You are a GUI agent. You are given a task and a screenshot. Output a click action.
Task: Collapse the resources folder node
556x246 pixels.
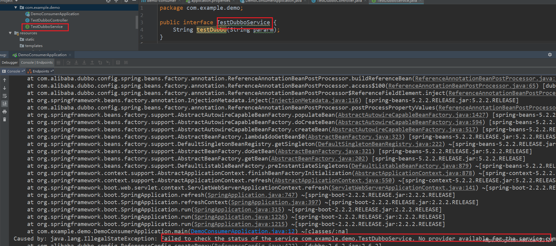(x=10, y=33)
